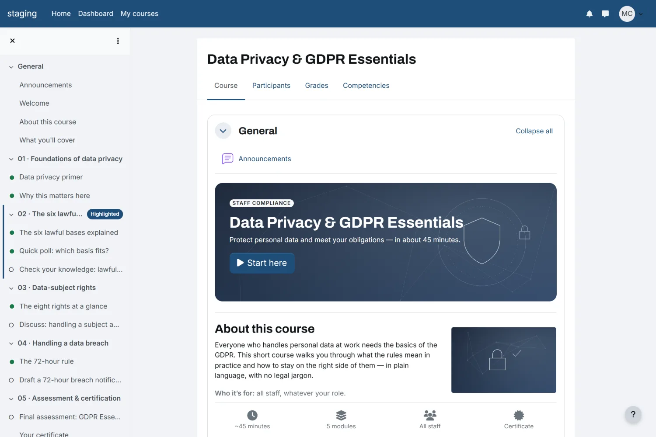The width and height of the screenshot is (656, 437).
Task: Click empty completion circle for Check your knowledge
Action: 11,270
